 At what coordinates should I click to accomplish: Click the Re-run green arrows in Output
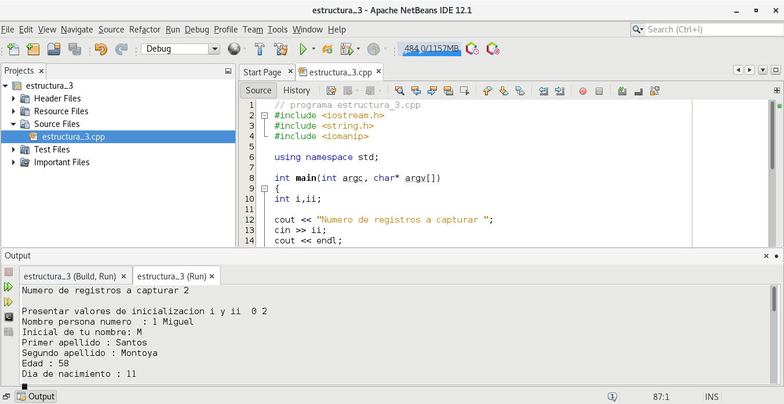pyautogui.click(x=9, y=287)
